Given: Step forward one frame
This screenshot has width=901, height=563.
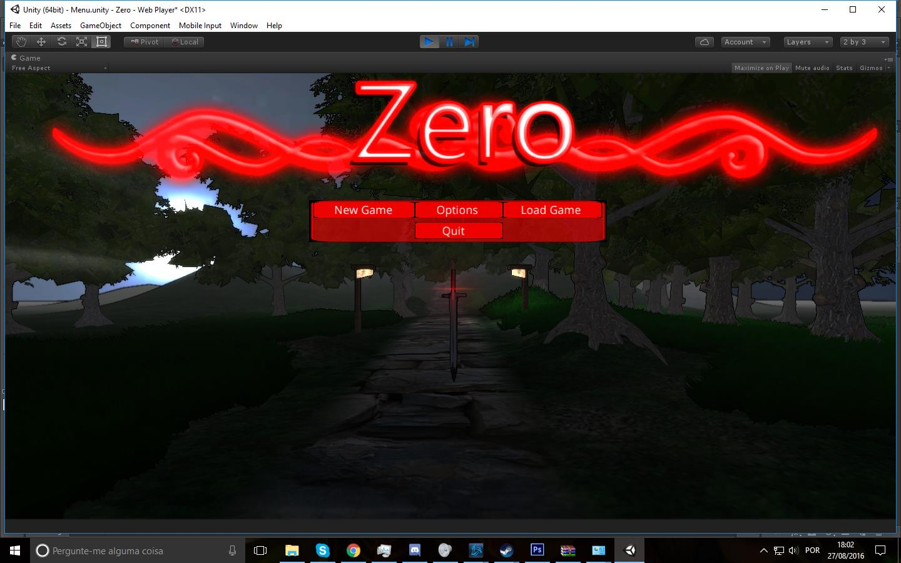Looking at the screenshot, I should click(x=469, y=42).
